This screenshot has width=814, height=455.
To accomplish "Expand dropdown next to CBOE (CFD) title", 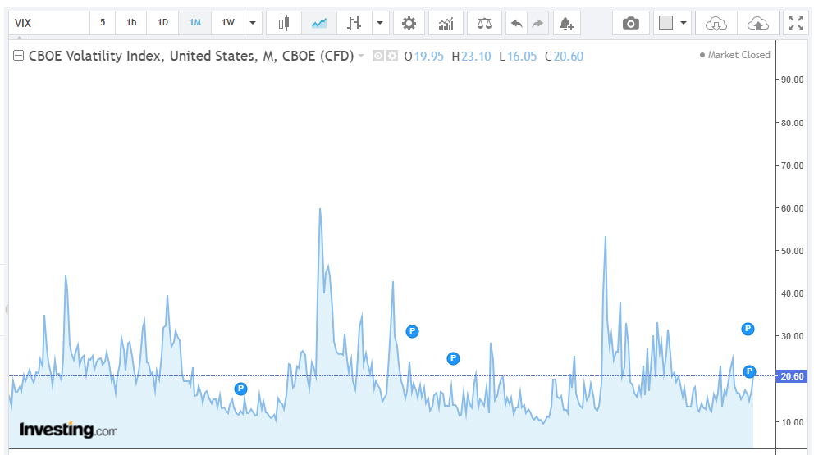I will point(361,56).
